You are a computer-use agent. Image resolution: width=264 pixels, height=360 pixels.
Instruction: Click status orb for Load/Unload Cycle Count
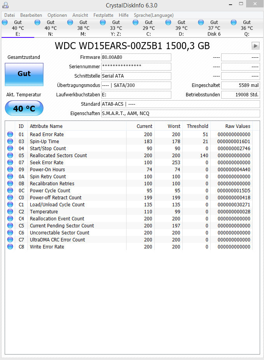click(10, 204)
